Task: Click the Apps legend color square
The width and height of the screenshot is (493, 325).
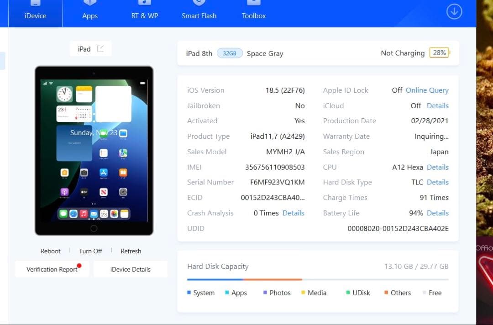Action: [x=227, y=293]
